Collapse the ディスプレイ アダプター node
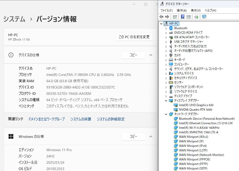The height and width of the screenshot is (171, 239). pyautogui.click(x=166, y=101)
